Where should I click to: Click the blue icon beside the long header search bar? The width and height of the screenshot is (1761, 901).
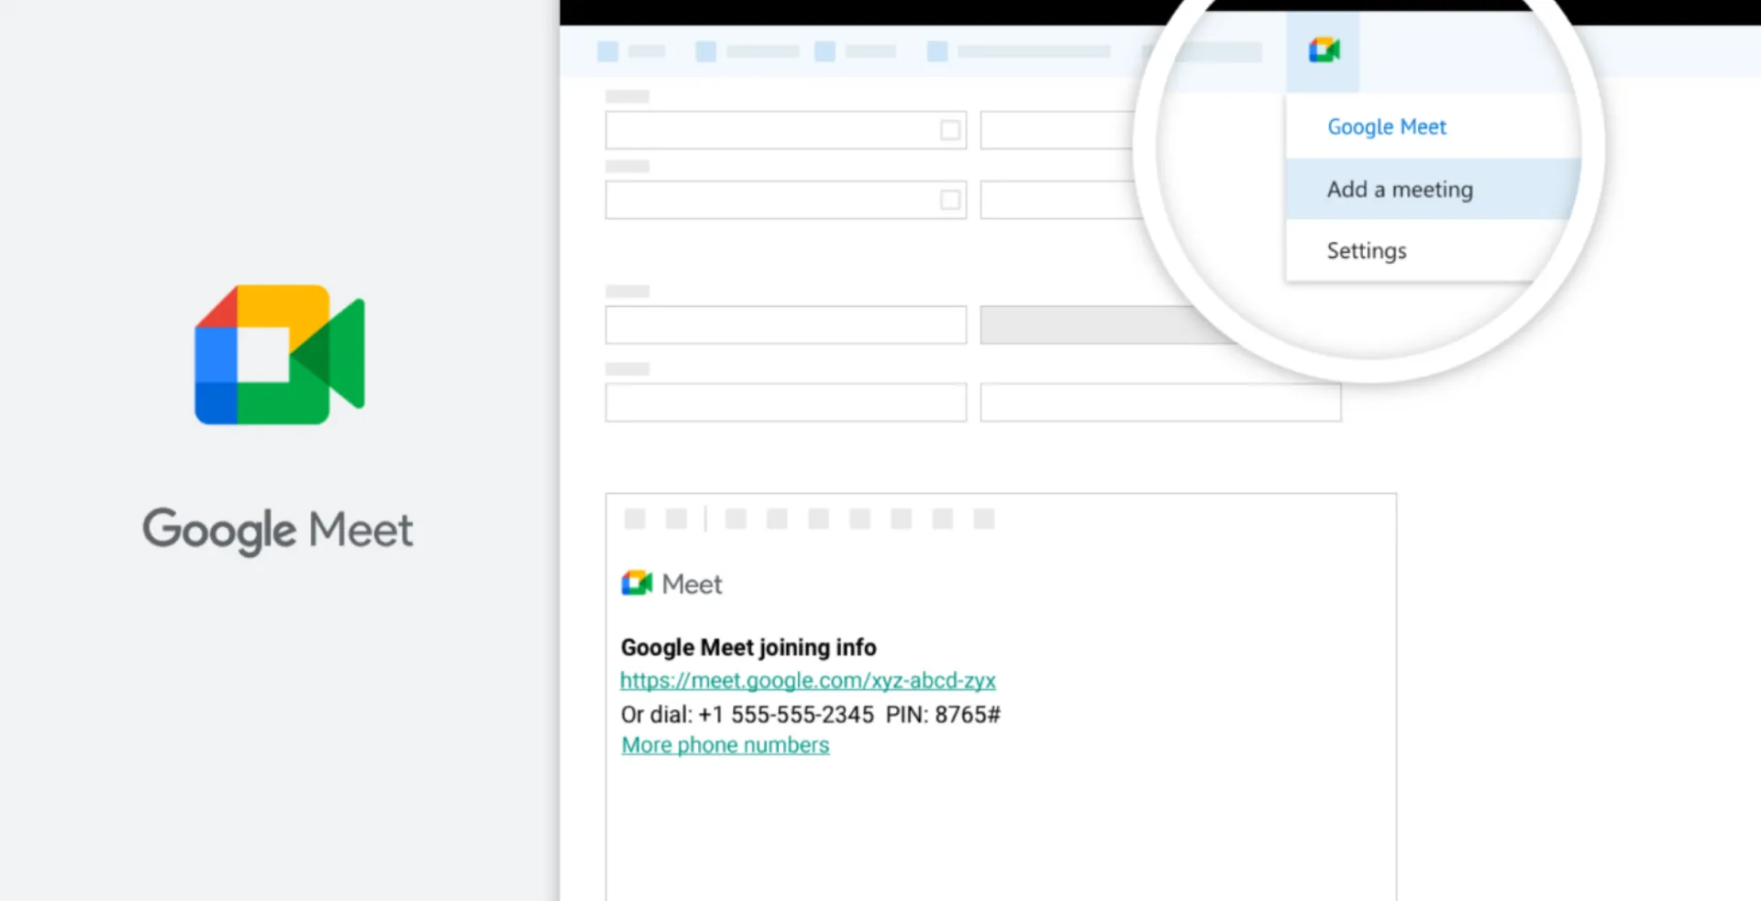(x=936, y=52)
